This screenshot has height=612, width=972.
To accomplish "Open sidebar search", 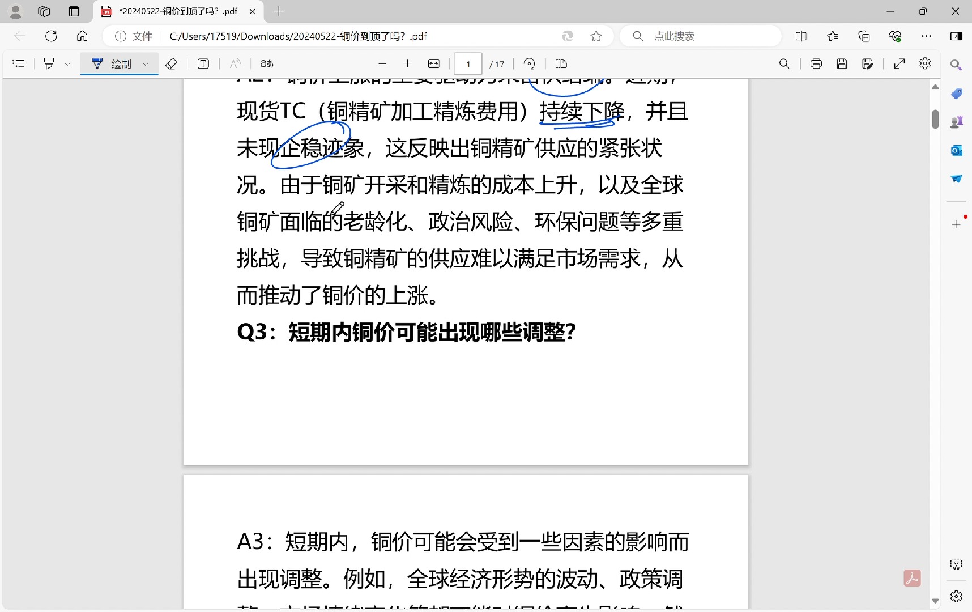I will pyautogui.click(x=956, y=65).
